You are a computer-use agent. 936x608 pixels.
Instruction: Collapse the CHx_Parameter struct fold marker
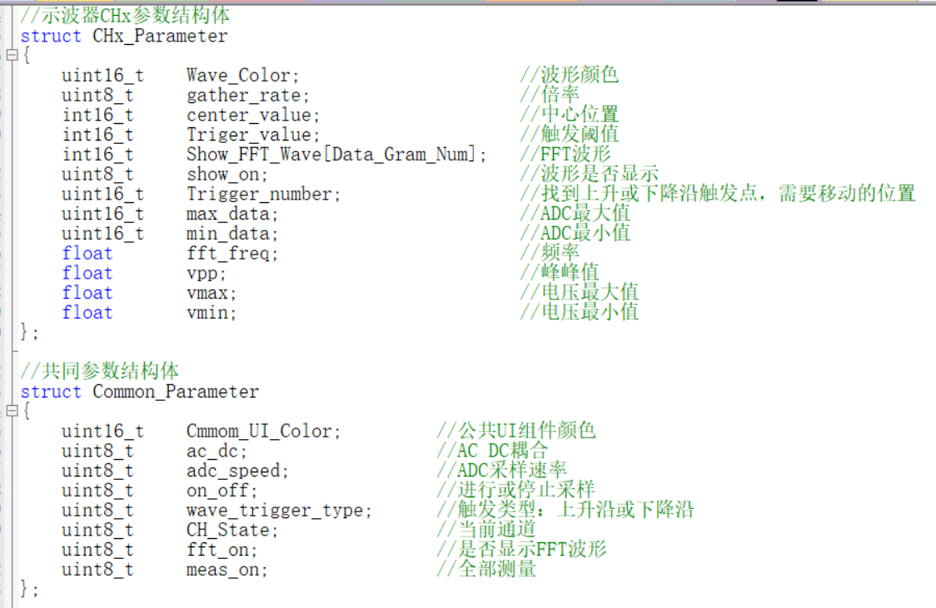pos(12,56)
